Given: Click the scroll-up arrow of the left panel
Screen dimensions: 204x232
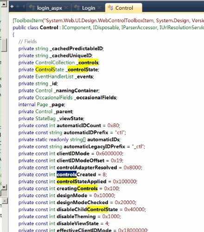Looking at the screenshot, I should coord(4,4).
